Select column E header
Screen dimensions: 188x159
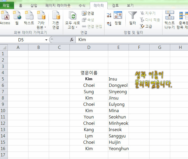coord(118,47)
